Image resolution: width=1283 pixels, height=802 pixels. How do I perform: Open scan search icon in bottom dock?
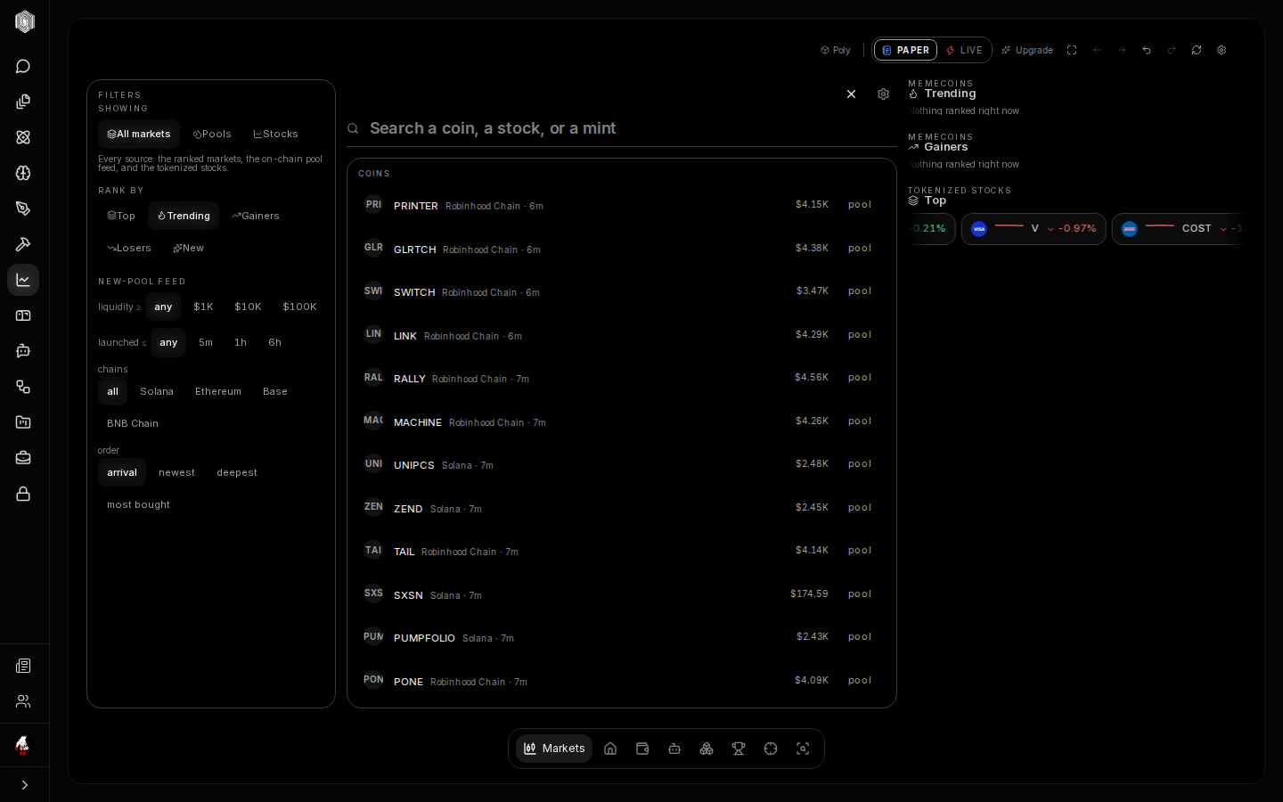[803, 749]
